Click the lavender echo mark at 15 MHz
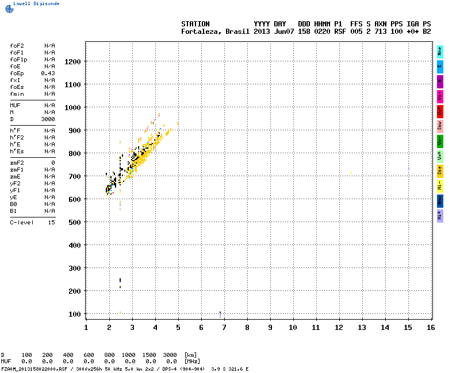The height and width of the screenshot is (373, 460). (x=409, y=169)
